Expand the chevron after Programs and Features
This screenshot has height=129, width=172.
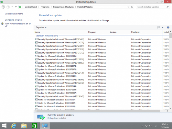pos(75,7)
